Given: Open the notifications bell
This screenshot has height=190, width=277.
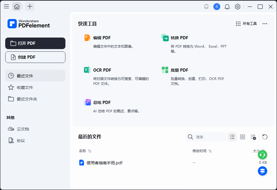Looking at the screenshot, I should coord(227,7).
